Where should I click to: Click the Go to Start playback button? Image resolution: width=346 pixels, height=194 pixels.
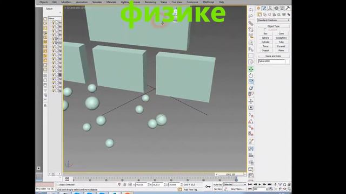click(250, 184)
